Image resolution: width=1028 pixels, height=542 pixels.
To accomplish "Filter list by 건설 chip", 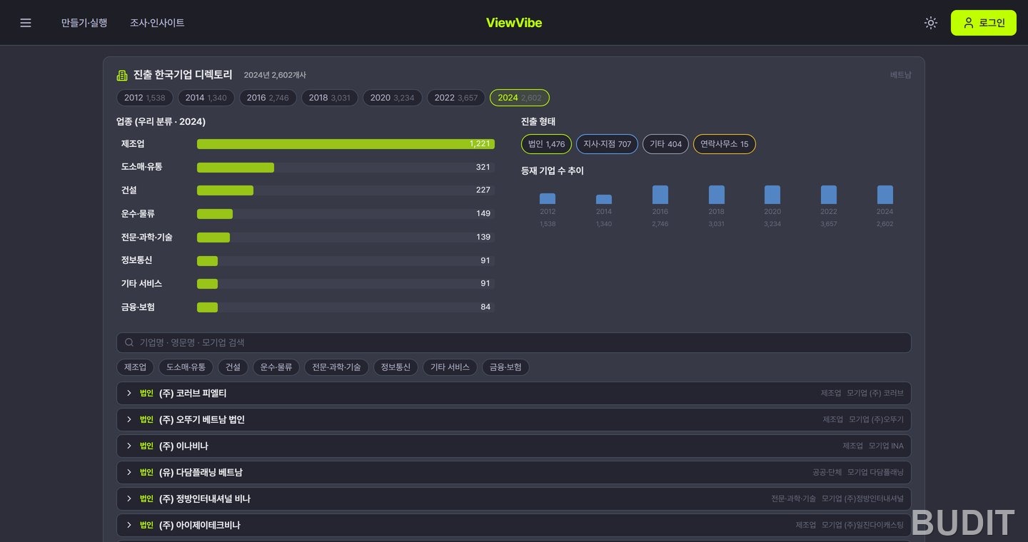I will click(233, 367).
